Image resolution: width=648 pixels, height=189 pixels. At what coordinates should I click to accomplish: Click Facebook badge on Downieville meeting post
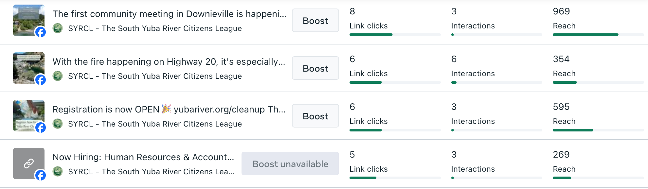(41, 32)
